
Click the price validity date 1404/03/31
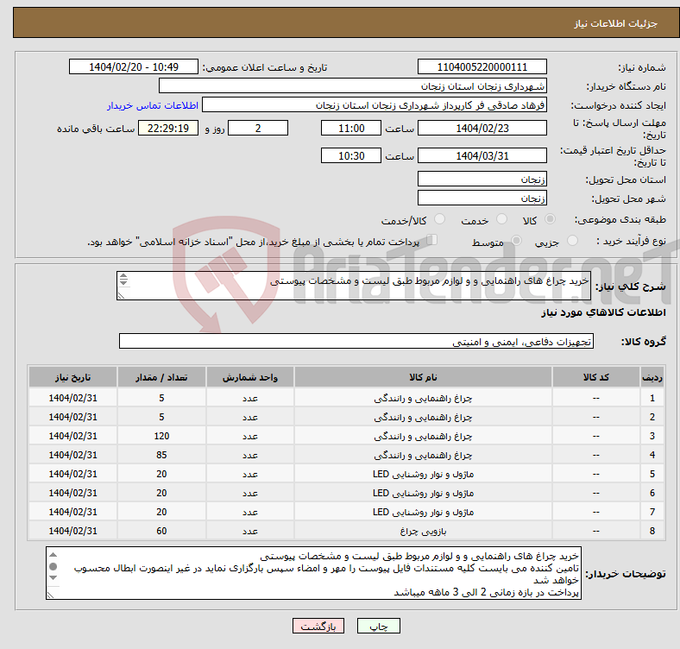pyautogui.click(x=482, y=155)
